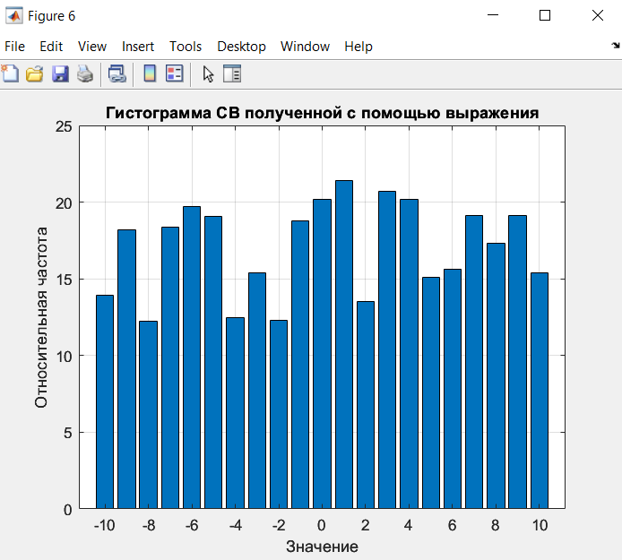
Task: Select the histogram bar at value -8
Action: point(149,415)
